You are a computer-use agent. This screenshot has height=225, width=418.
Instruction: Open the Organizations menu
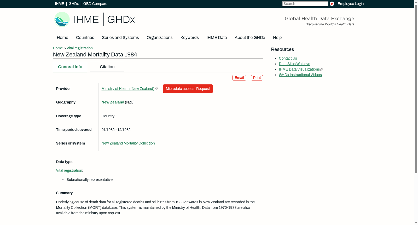tap(160, 37)
